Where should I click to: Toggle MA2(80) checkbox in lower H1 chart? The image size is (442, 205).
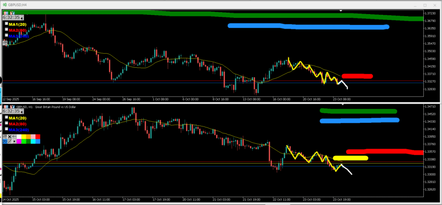[6, 124]
